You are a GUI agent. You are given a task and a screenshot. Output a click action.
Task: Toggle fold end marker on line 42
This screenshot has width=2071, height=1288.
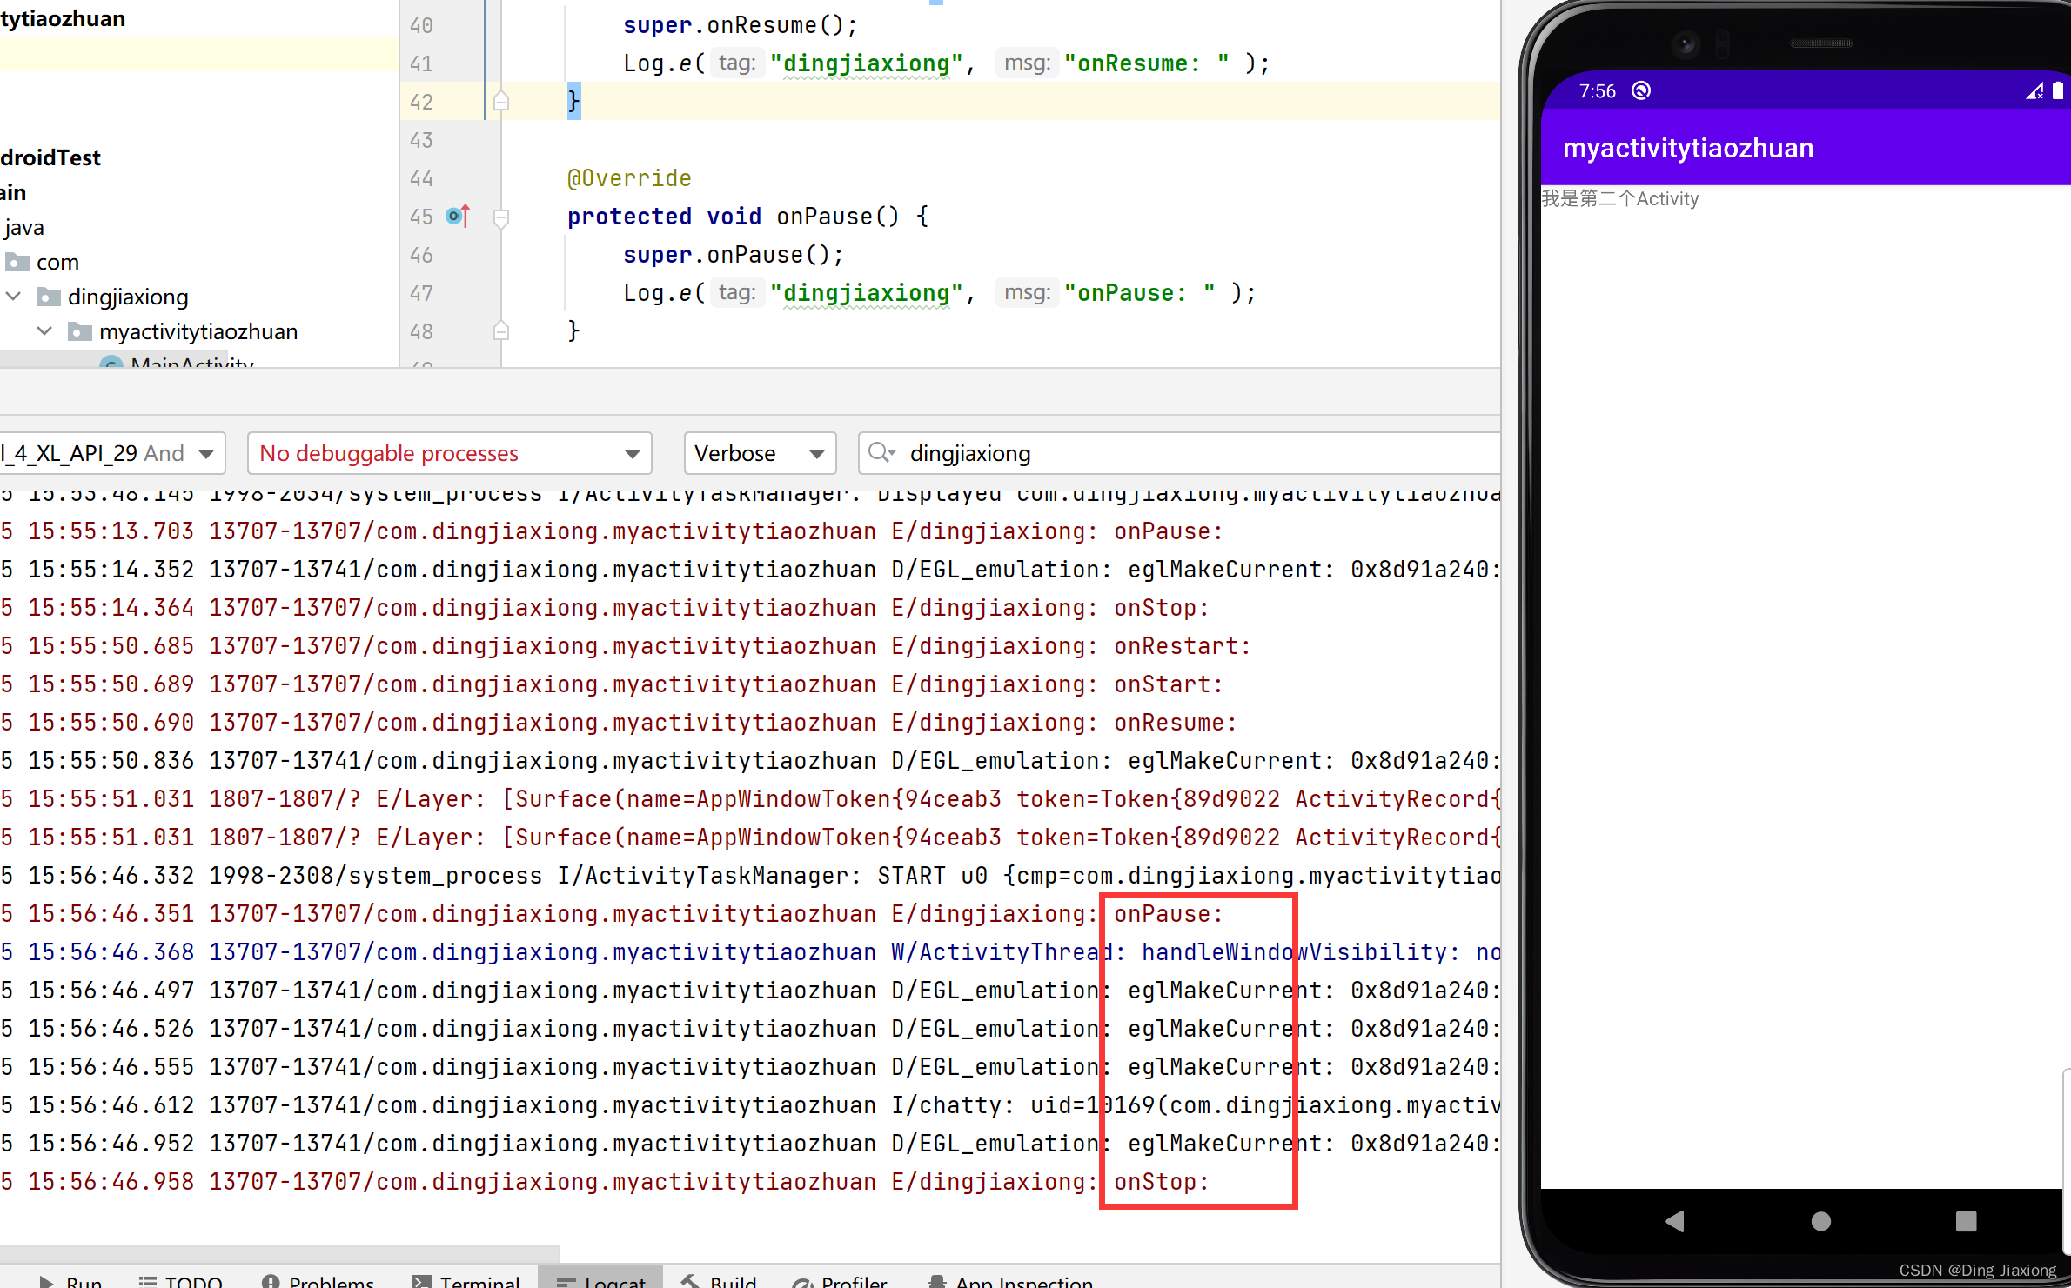[501, 102]
